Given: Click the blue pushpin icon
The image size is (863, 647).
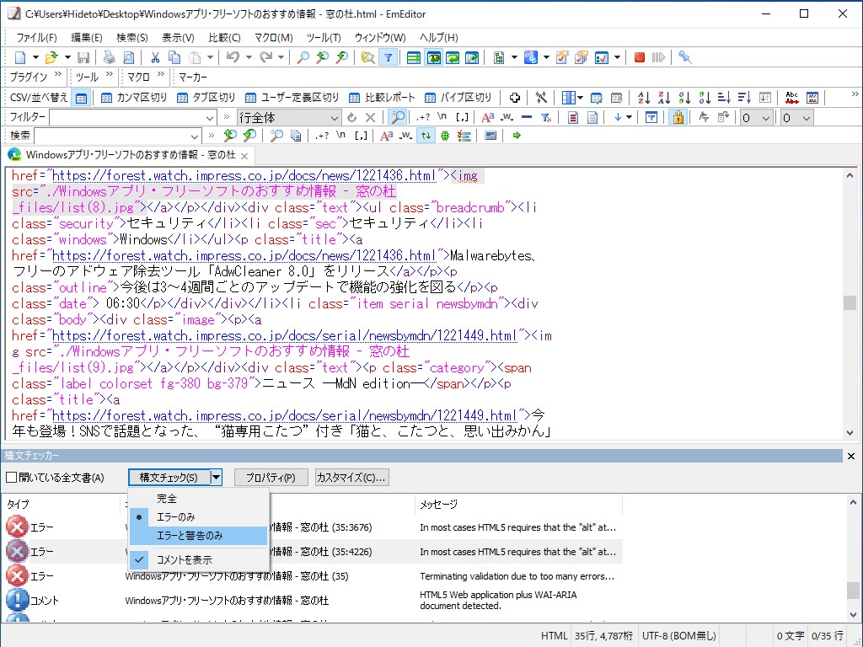Looking at the screenshot, I should 684,57.
